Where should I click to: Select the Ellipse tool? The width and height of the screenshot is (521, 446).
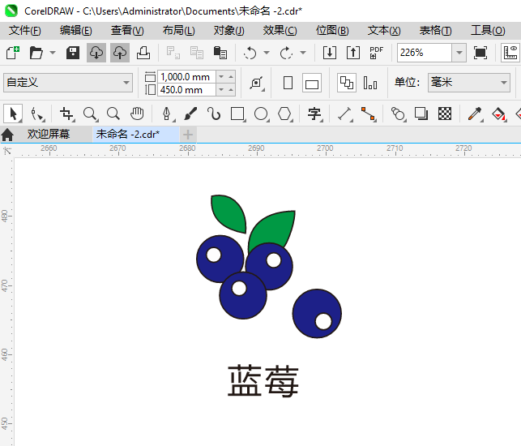click(x=261, y=114)
